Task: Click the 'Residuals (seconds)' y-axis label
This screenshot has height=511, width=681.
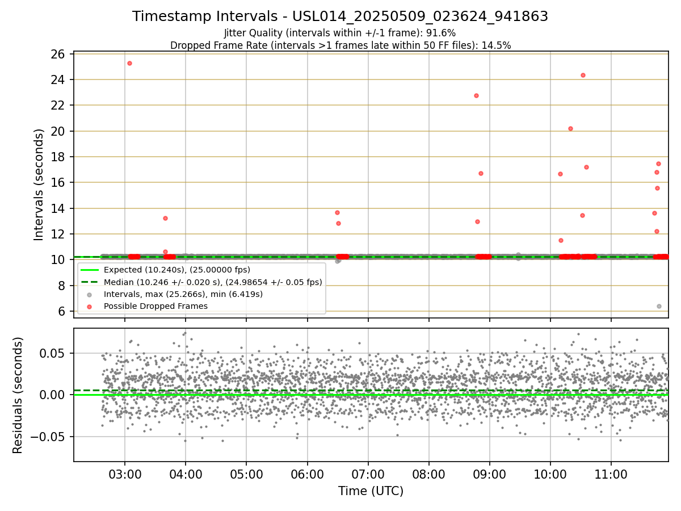Action: (x=18, y=395)
